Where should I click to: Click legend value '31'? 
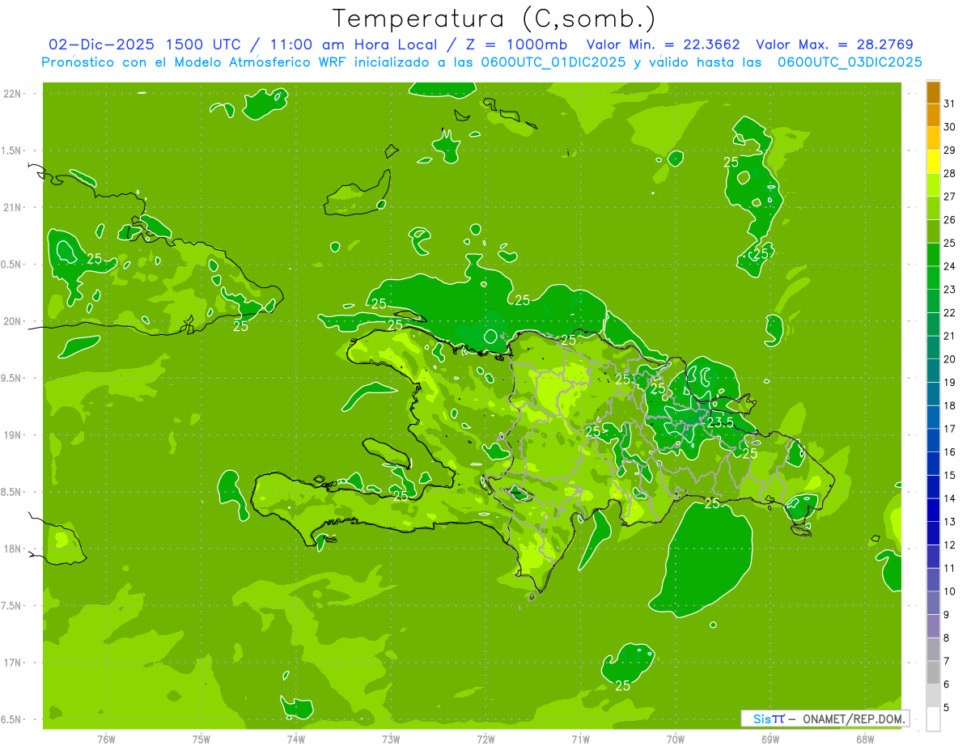(x=950, y=104)
